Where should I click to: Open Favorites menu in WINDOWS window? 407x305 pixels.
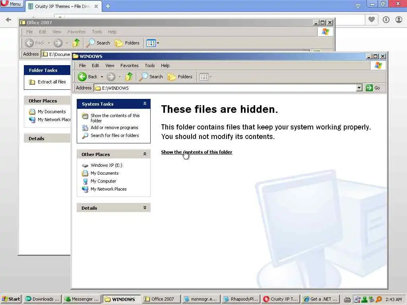[129, 66]
